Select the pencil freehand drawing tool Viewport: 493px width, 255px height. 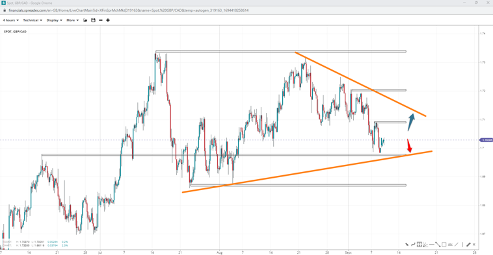click(407, 245)
